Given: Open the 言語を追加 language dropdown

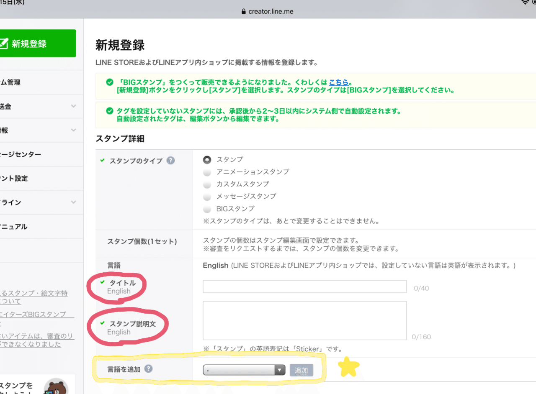Looking at the screenshot, I should pos(244,370).
